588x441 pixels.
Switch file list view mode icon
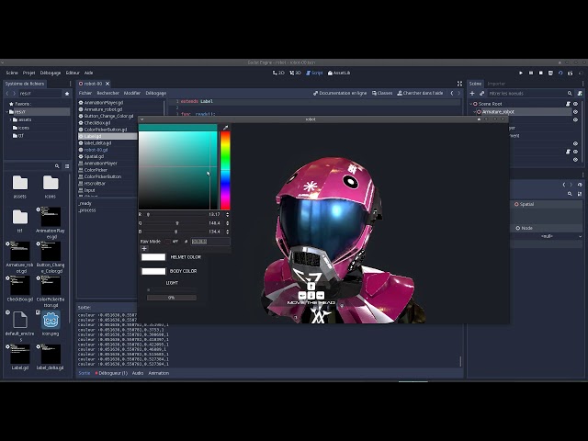(67, 166)
